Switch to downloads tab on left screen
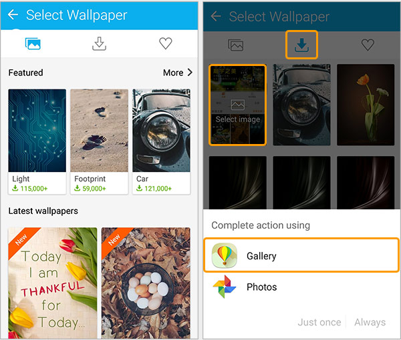 [x=99, y=44]
